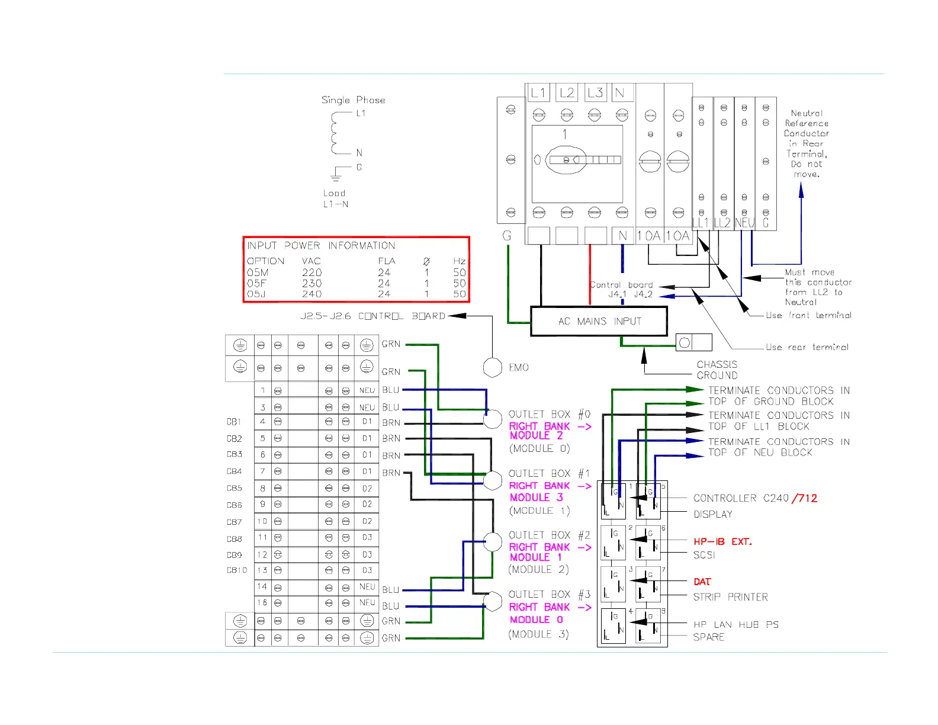Screen dimensions: 938x725
Task: Click 'TOP OF GROUND BLOCK' instruction
Action: 771,401
